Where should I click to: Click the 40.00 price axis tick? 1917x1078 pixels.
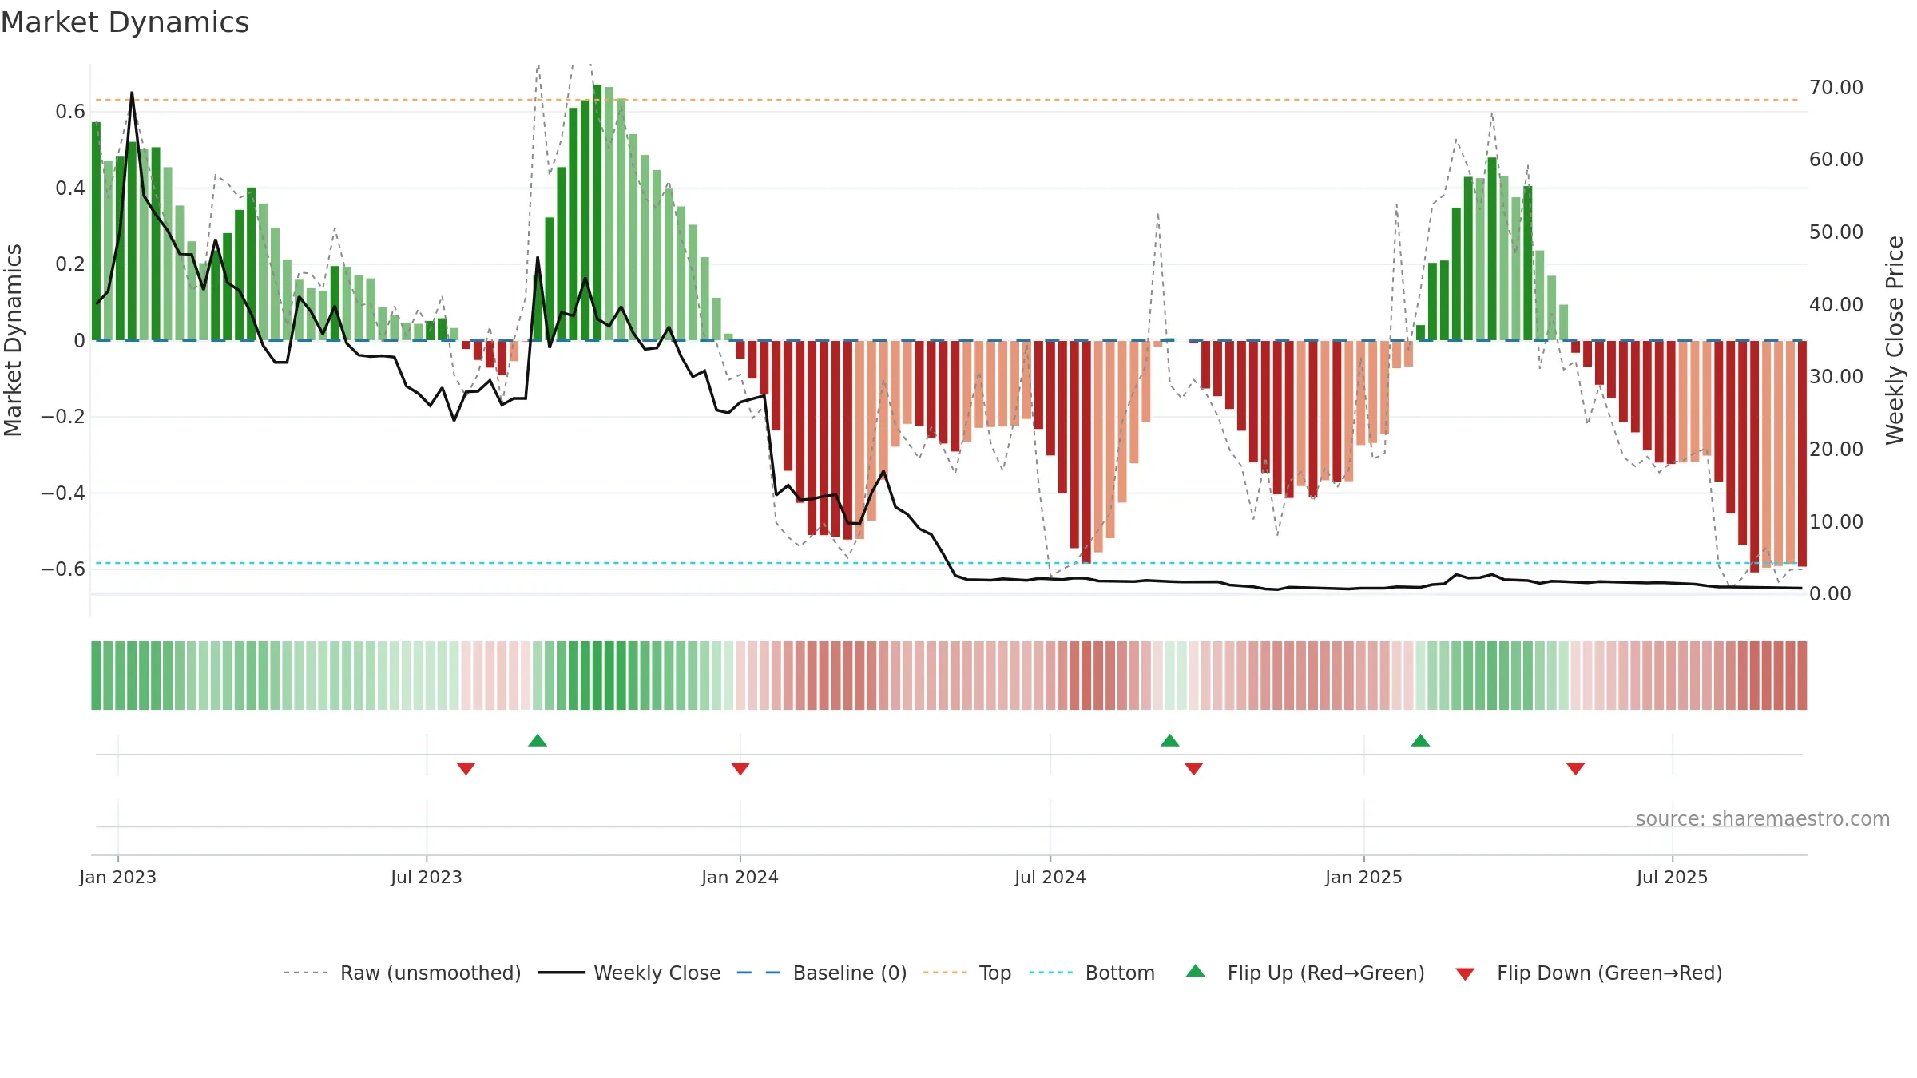coord(1836,304)
